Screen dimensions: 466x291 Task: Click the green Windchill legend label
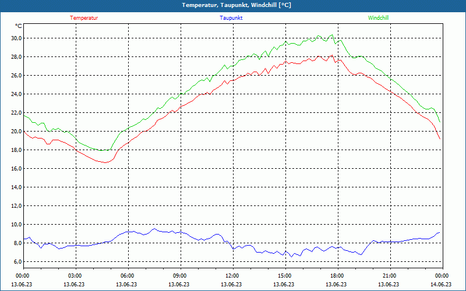pyautogui.click(x=378, y=18)
